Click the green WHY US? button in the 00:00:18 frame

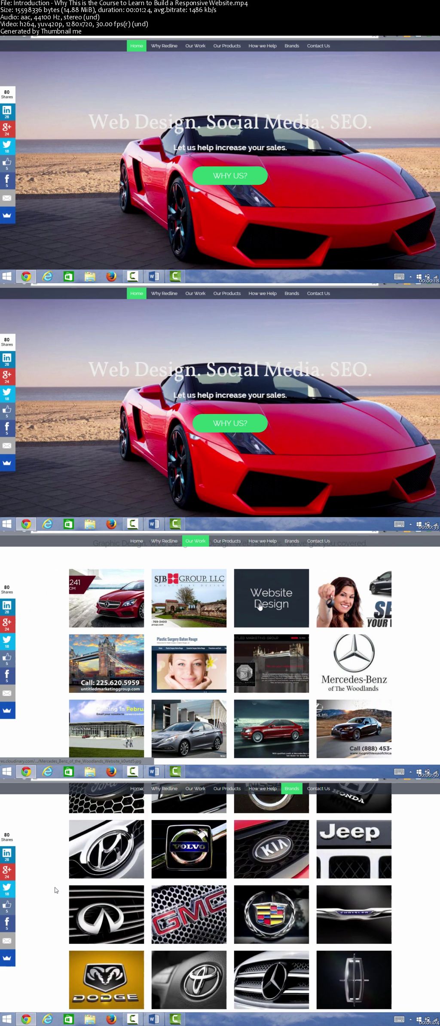click(230, 175)
